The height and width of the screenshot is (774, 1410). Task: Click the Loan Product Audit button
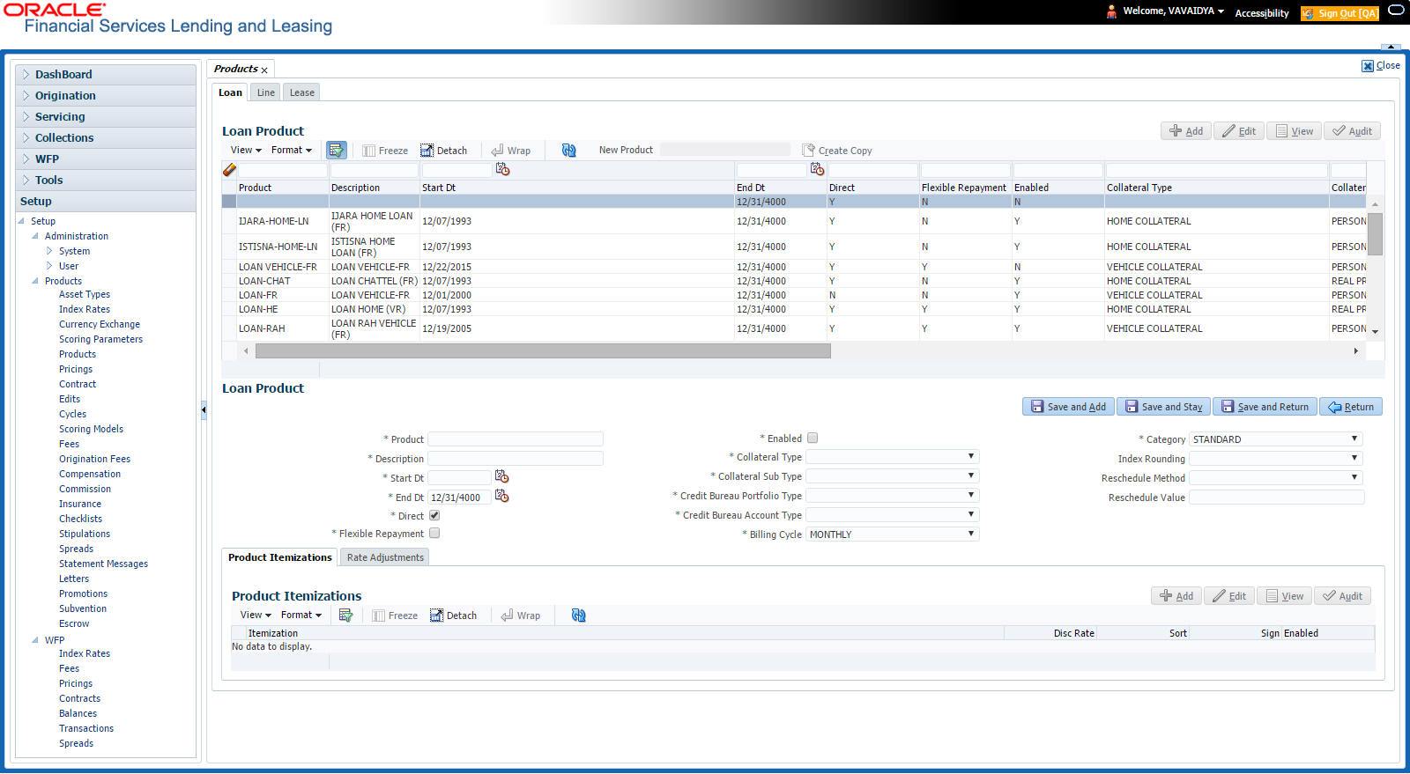click(x=1352, y=131)
